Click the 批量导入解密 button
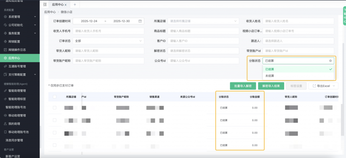346x158 pixels. coord(243,86)
